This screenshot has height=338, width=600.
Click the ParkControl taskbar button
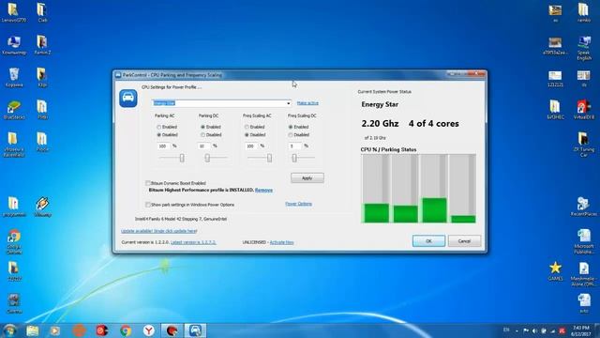pyautogui.click(x=196, y=330)
